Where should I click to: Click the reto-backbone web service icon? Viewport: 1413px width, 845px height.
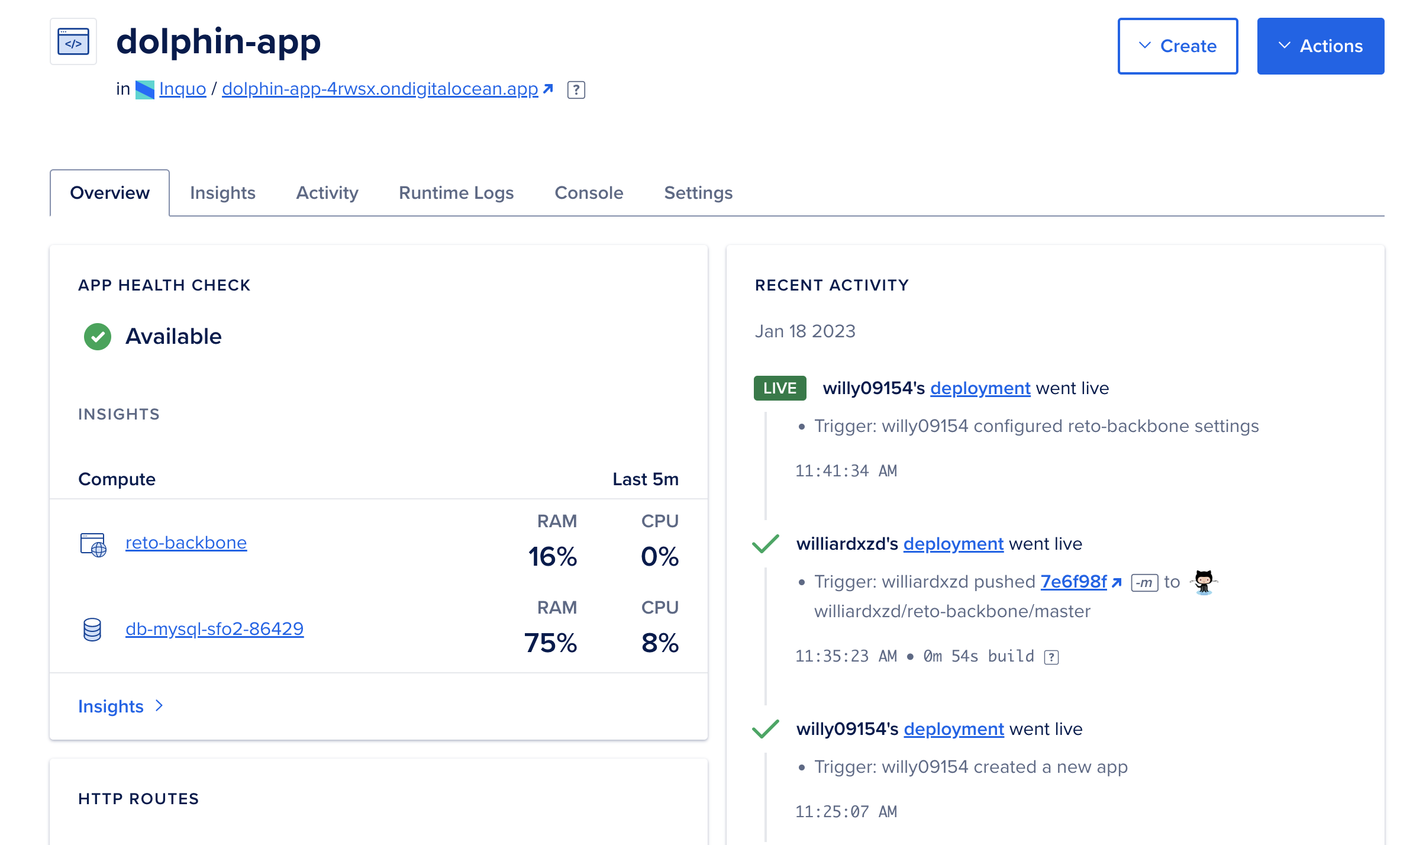click(x=93, y=544)
